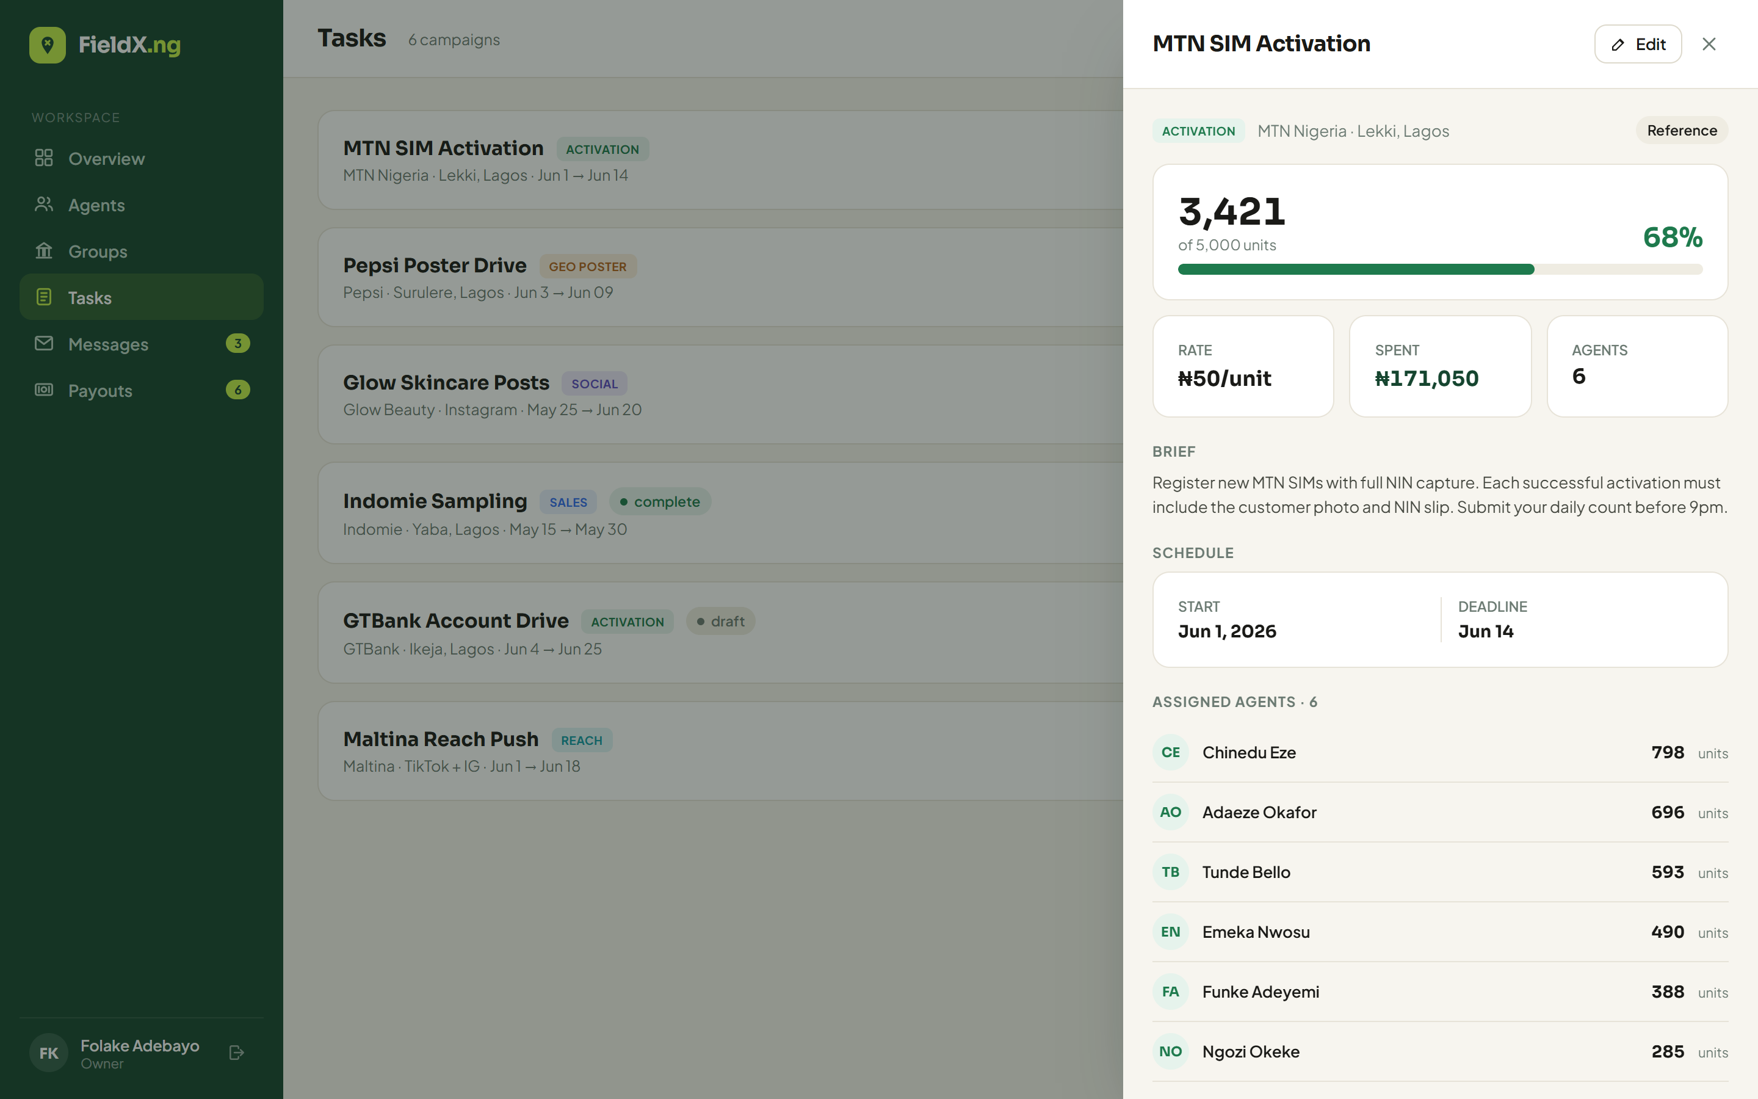The width and height of the screenshot is (1758, 1099).
Task: Click the Messages badge showing 3
Action: click(x=237, y=343)
